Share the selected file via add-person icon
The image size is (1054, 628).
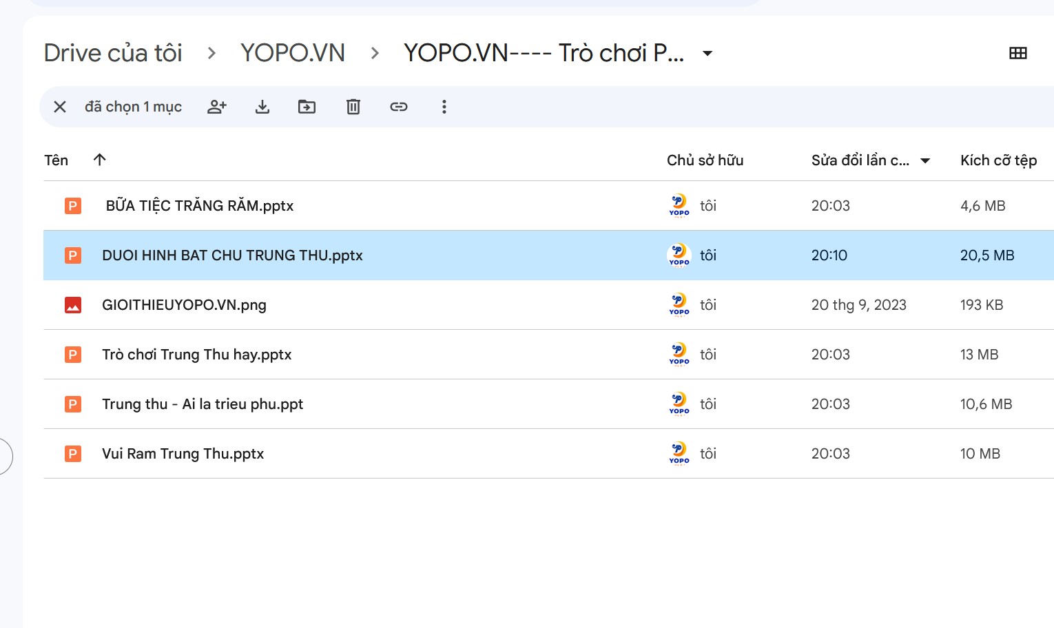217,107
